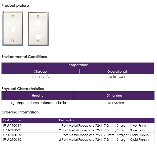Select High Impact Flame Retardant Plastic cell

tap(38, 103)
